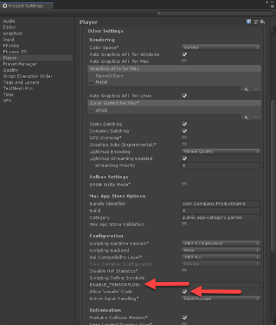
Task: Open the Player help documentation icon
Action: point(249,22)
